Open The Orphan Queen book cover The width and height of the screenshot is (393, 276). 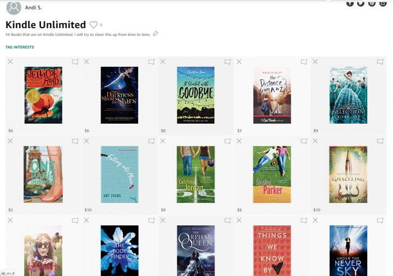pyautogui.click(x=196, y=250)
